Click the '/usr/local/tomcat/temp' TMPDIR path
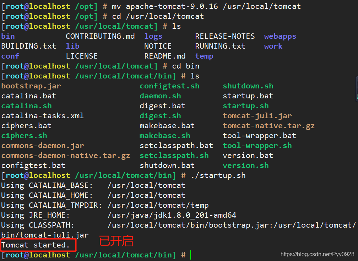The image size is (358, 261). click(158, 206)
